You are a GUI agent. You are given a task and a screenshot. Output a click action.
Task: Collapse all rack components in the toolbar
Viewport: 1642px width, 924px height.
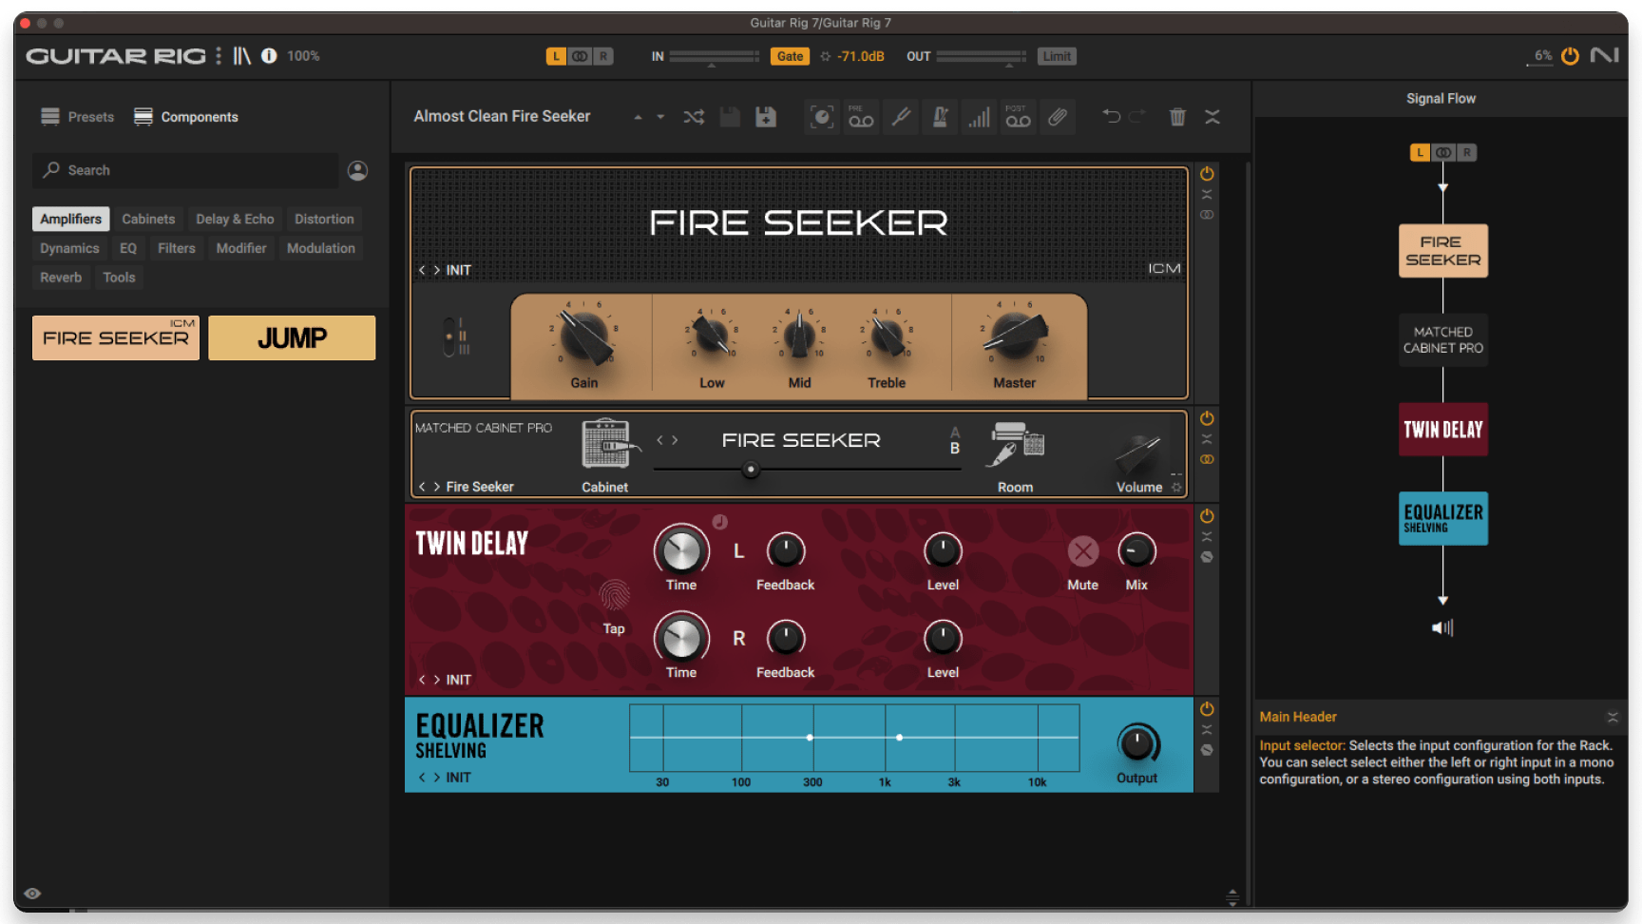(1212, 117)
